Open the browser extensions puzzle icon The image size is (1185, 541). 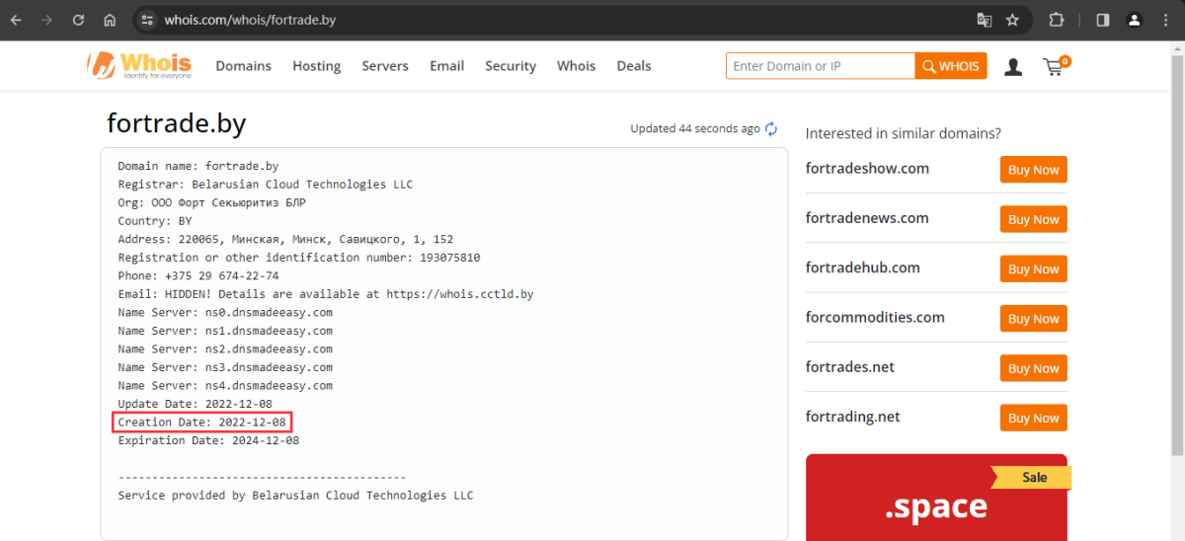point(1057,20)
